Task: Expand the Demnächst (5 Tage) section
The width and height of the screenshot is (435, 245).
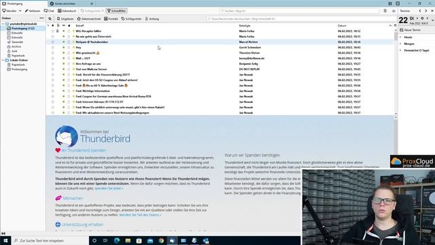Action: [400, 50]
